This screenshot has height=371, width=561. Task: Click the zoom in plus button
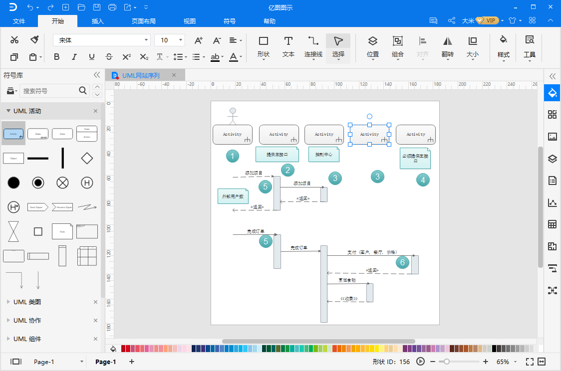pos(486,362)
